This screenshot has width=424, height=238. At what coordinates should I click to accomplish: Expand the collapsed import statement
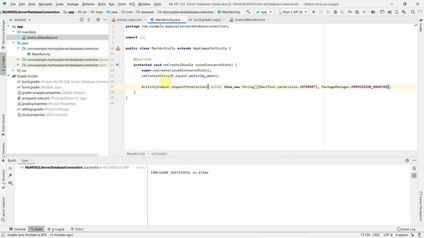coord(142,37)
